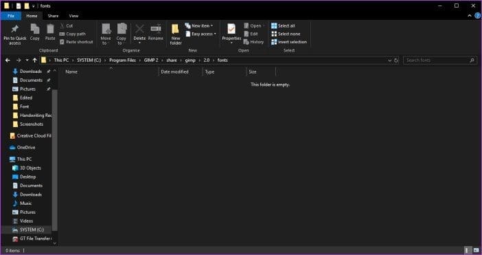
Task: Navigate to SYSTEM (C:) breadcrumb
Action: [x=89, y=60]
